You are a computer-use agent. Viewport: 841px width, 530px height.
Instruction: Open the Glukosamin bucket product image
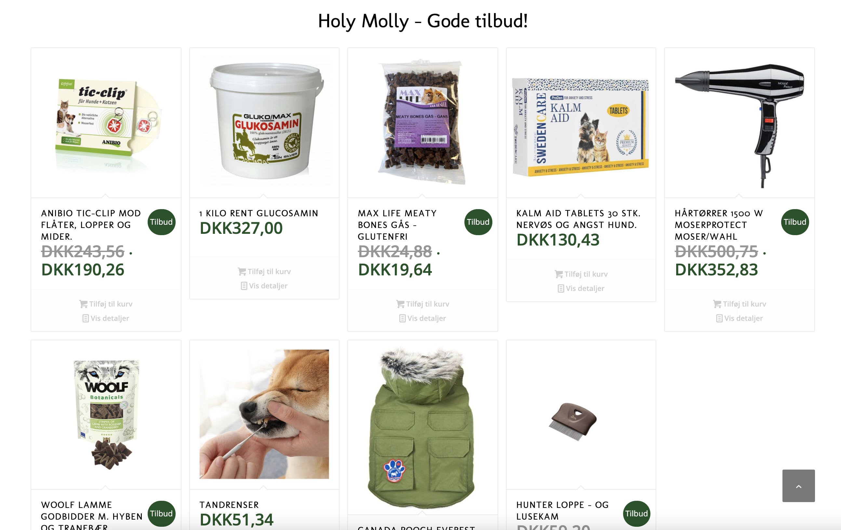click(264, 122)
